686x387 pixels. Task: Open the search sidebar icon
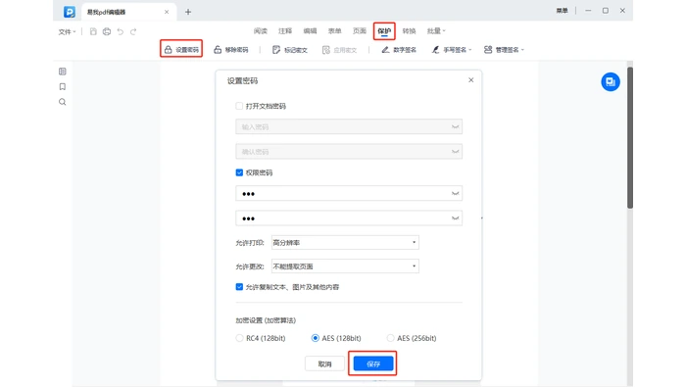63,102
